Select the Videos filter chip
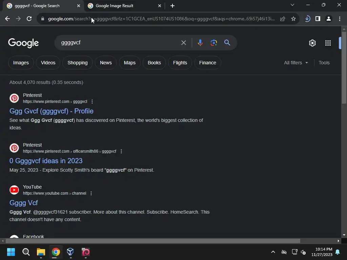 pos(48,63)
